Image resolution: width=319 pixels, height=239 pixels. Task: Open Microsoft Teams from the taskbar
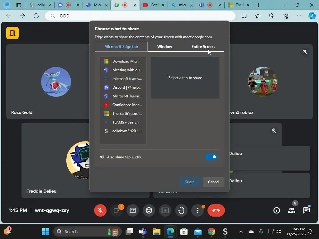[x=143, y=232]
